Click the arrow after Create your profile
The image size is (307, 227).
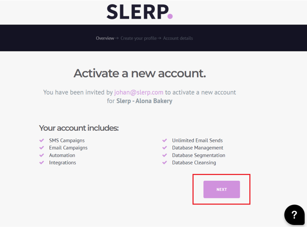tap(159, 38)
